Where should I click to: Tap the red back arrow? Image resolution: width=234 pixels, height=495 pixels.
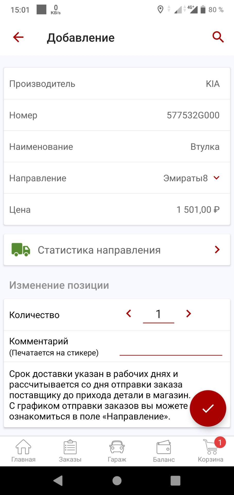(18, 37)
